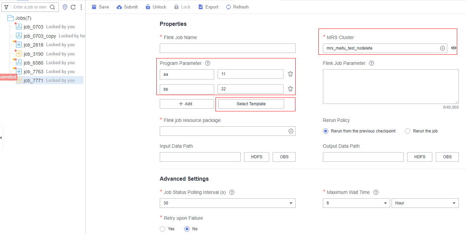Open Maximum Wait Time value dropdown
466x234 pixels.
[356, 203]
